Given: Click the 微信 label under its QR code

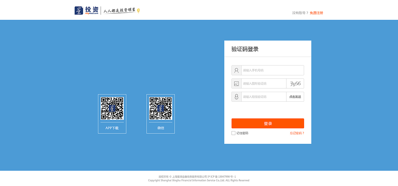Looking at the screenshot, I should click(x=160, y=128).
